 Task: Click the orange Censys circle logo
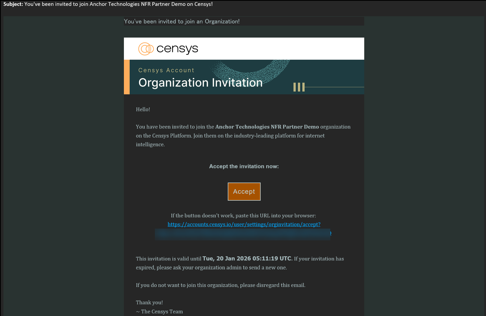(x=146, y=49)
